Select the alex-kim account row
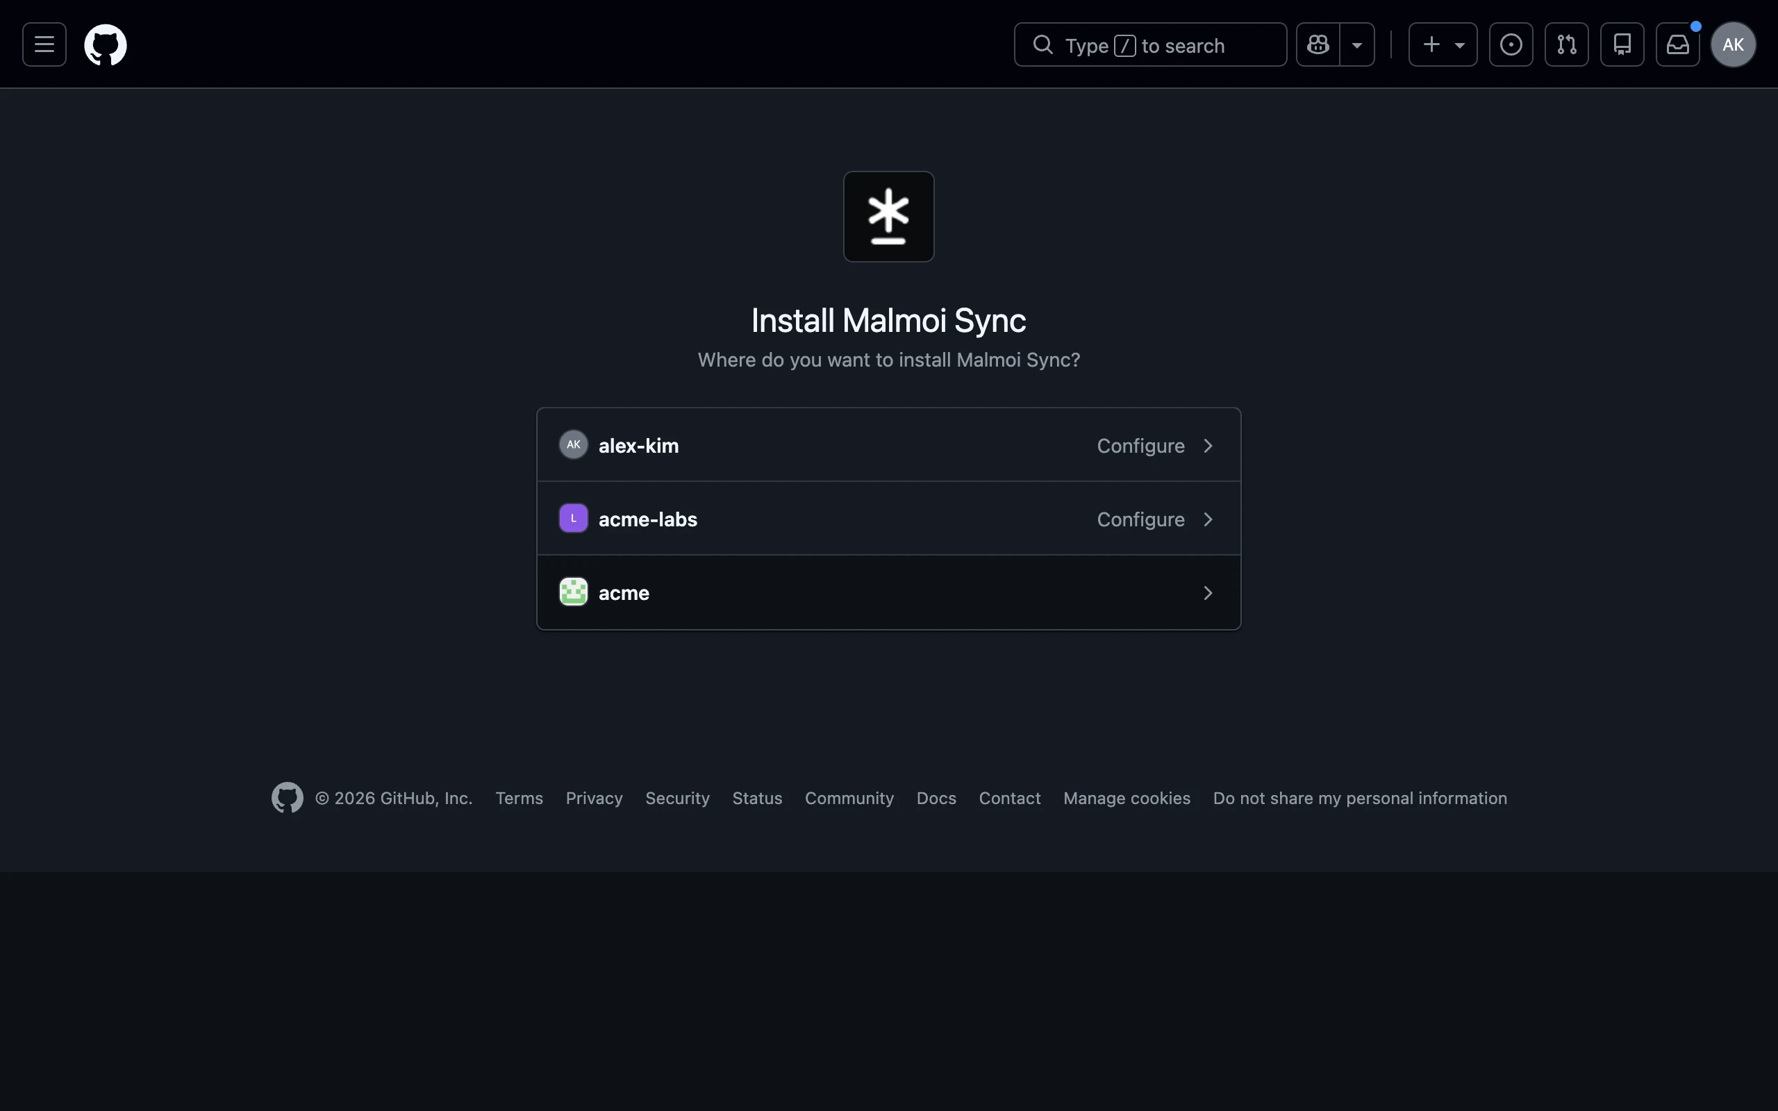 889,445
